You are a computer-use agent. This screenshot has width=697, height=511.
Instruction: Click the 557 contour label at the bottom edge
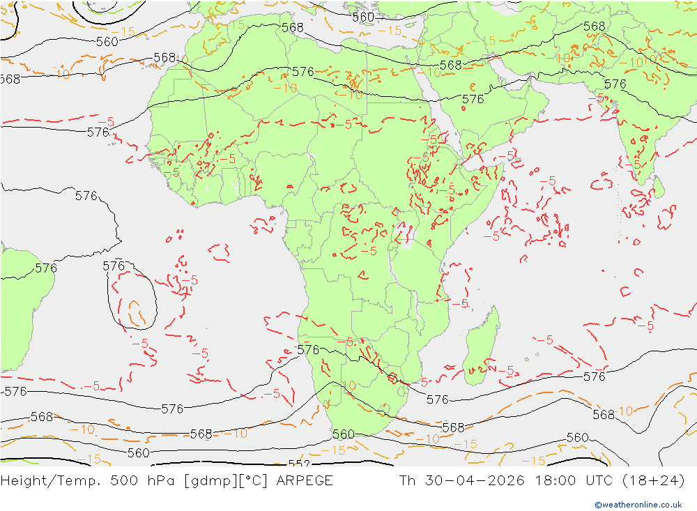point(299,464)
